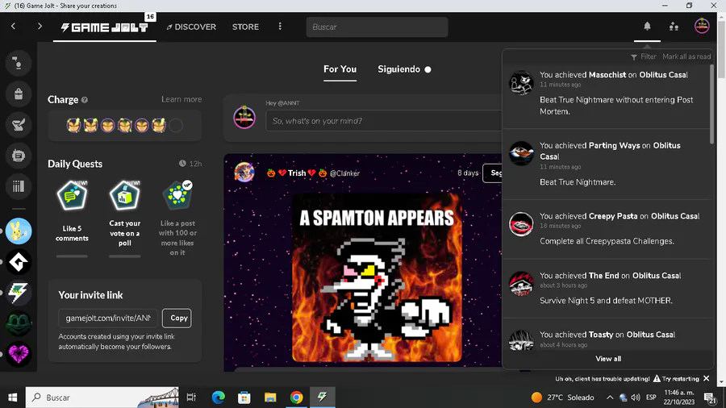Open the @Clanker username link
The image size is (726, 408).
tap(344, 173)
